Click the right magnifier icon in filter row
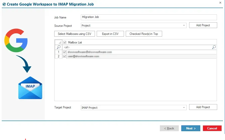The image size is (225, 140). [x=214, y=47]
